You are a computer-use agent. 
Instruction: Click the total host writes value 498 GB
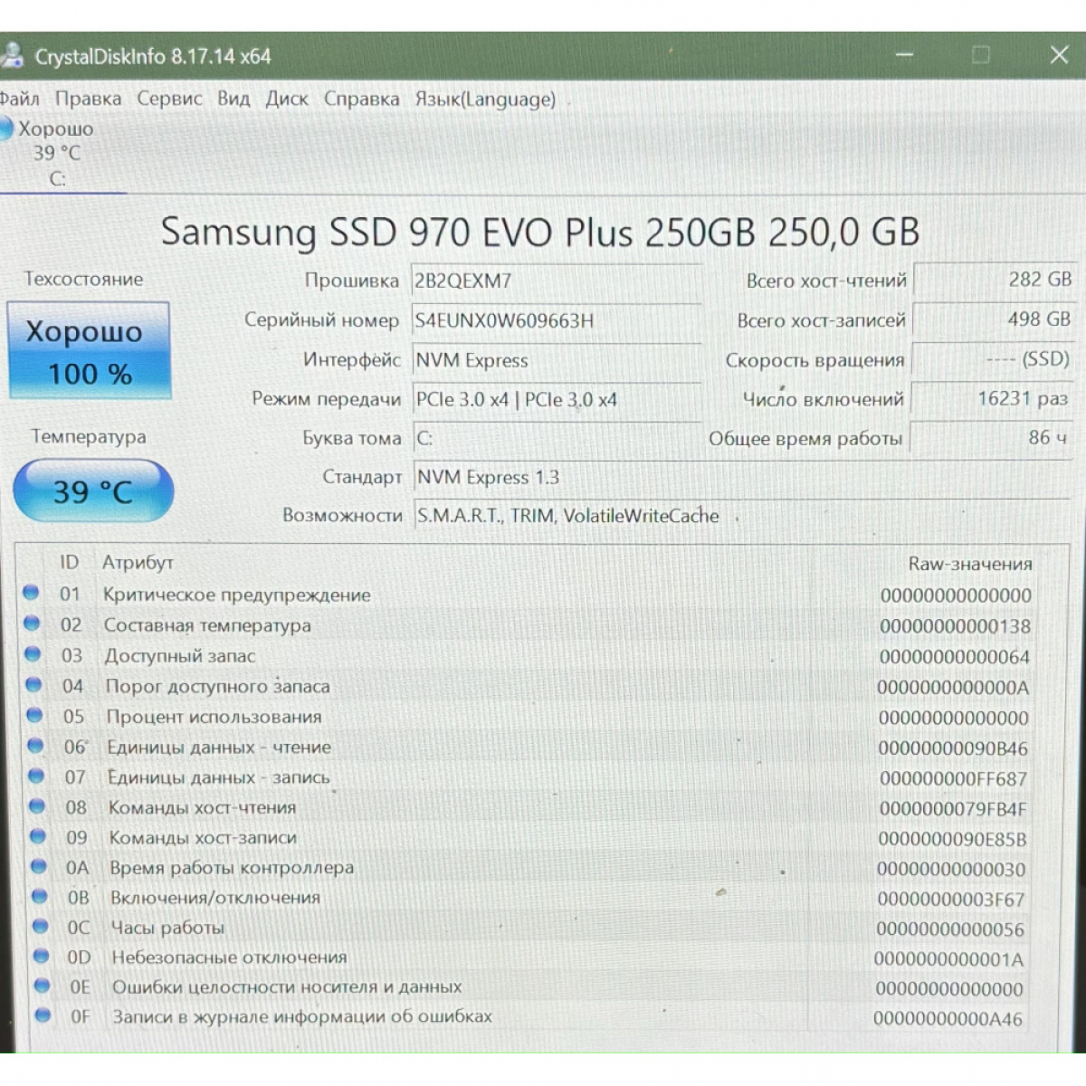(x=994, y=319)
